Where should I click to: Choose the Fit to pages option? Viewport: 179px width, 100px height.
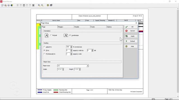(x=44, y=50)
